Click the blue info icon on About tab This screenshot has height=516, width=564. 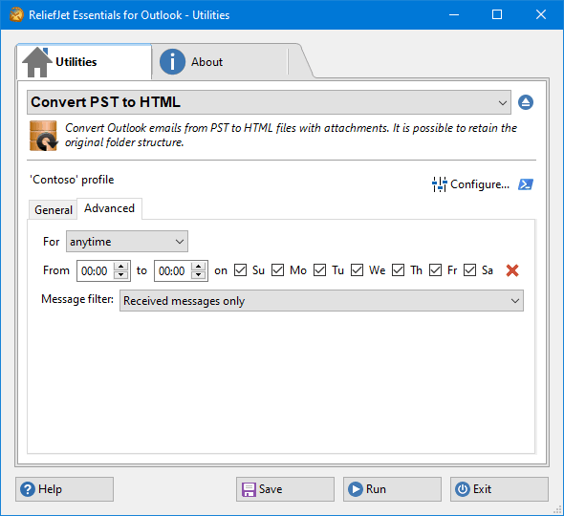pos(172,62)
